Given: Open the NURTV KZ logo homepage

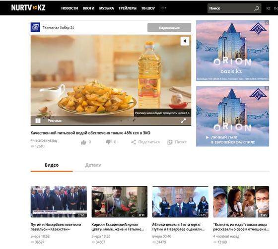Looking at the screenshot, I should click(28, 7).
